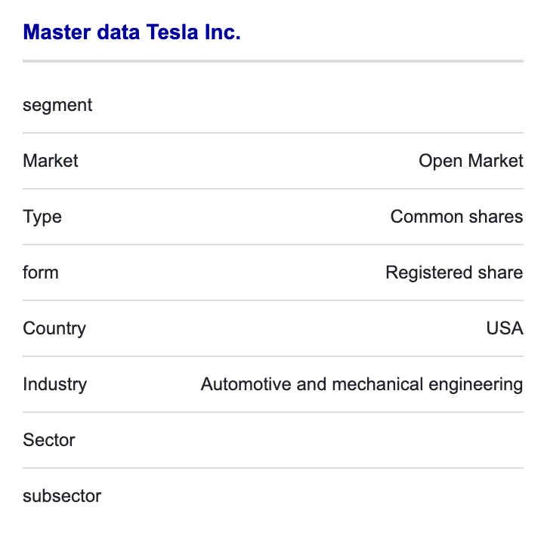Select the segment row label
544x548 pixels.
pos(57,105)
